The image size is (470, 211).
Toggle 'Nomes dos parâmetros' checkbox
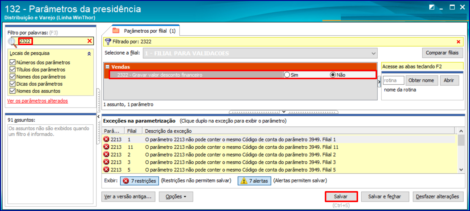point(12,77)
